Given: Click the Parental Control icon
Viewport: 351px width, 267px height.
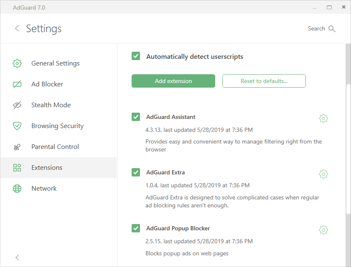Looking at the screenshot, I should coord(17,147).
